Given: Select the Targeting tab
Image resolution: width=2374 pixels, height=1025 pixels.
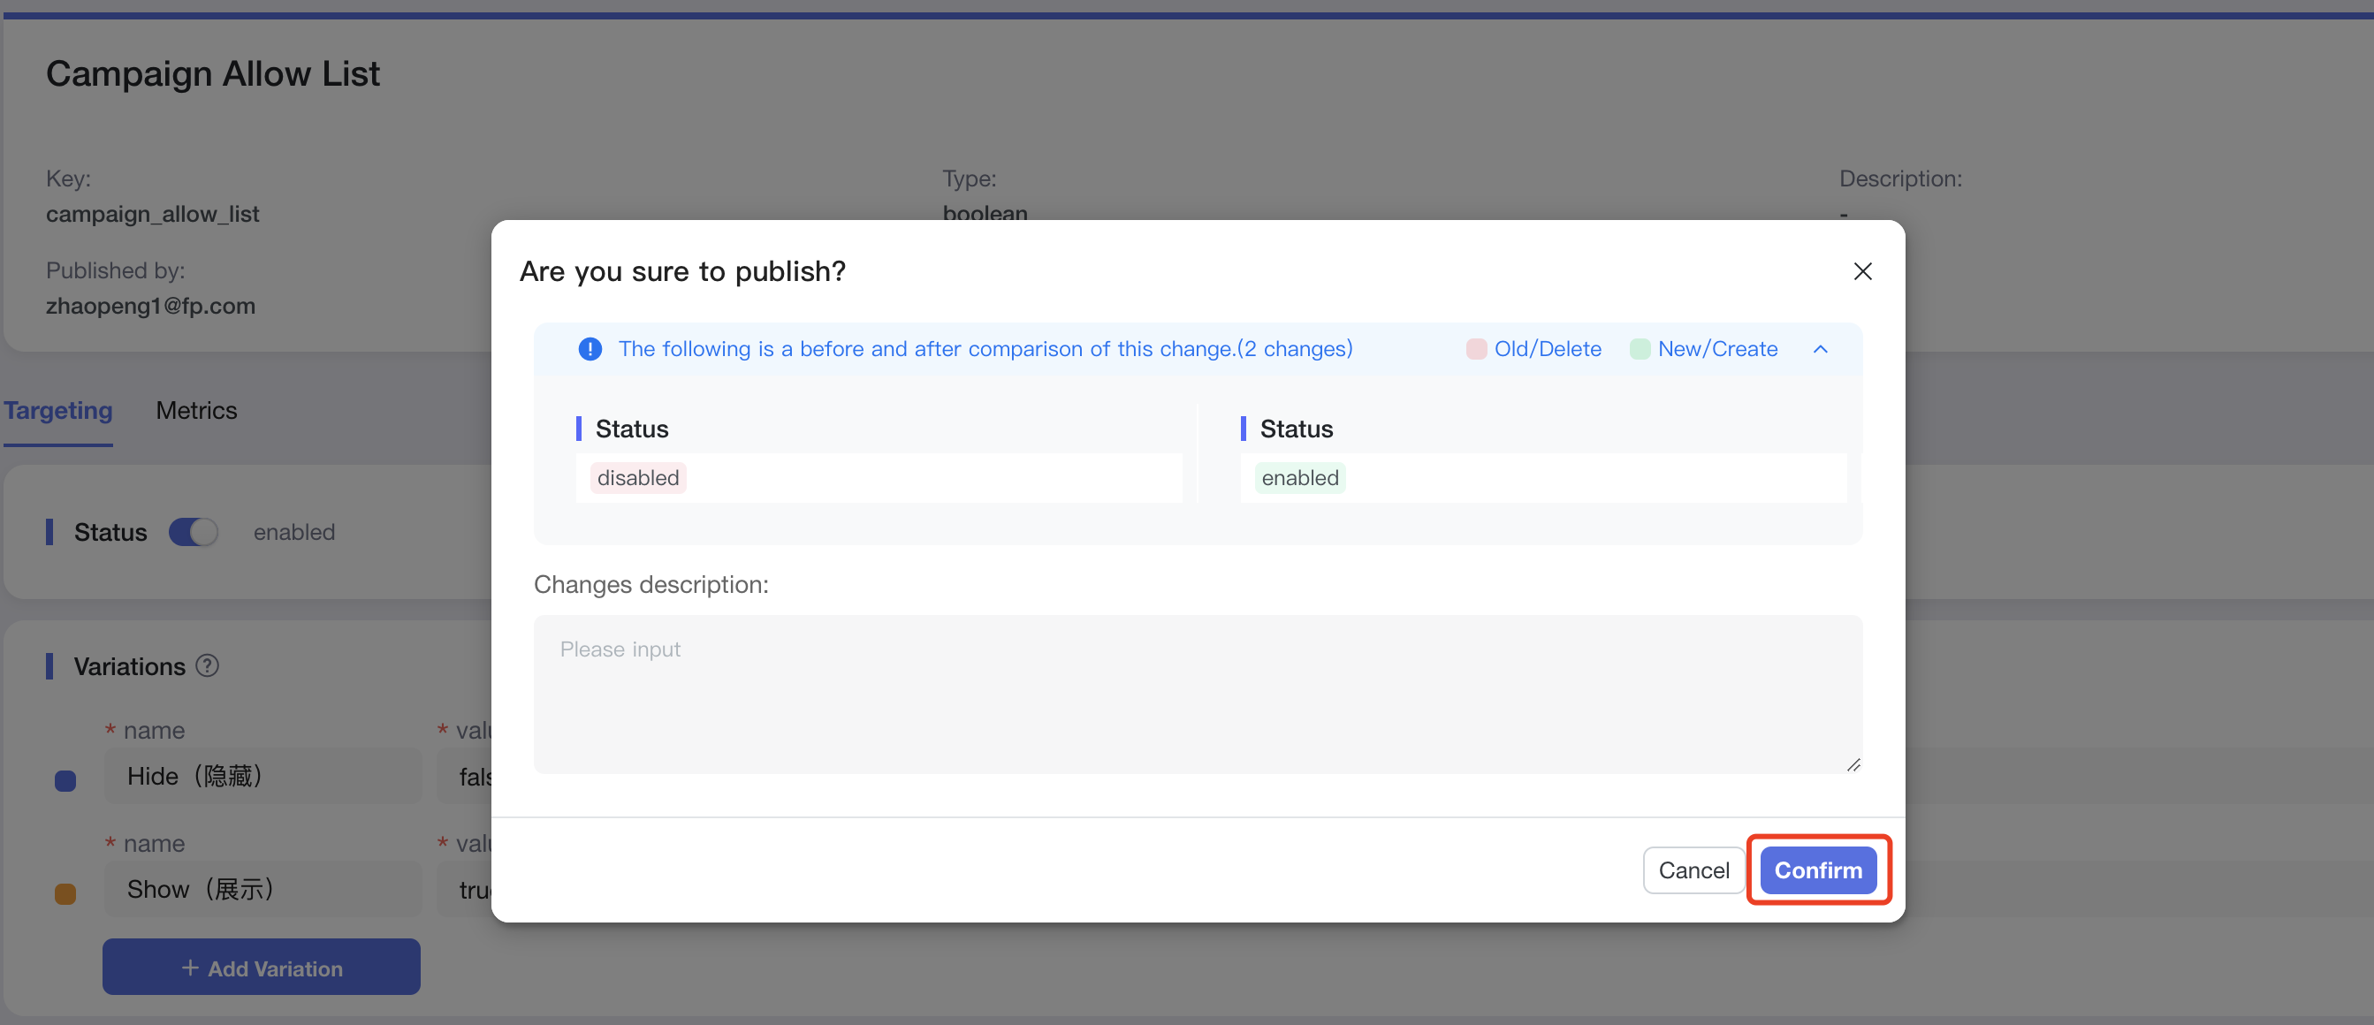Looking at the screenshot, I should tap(58, 410).
